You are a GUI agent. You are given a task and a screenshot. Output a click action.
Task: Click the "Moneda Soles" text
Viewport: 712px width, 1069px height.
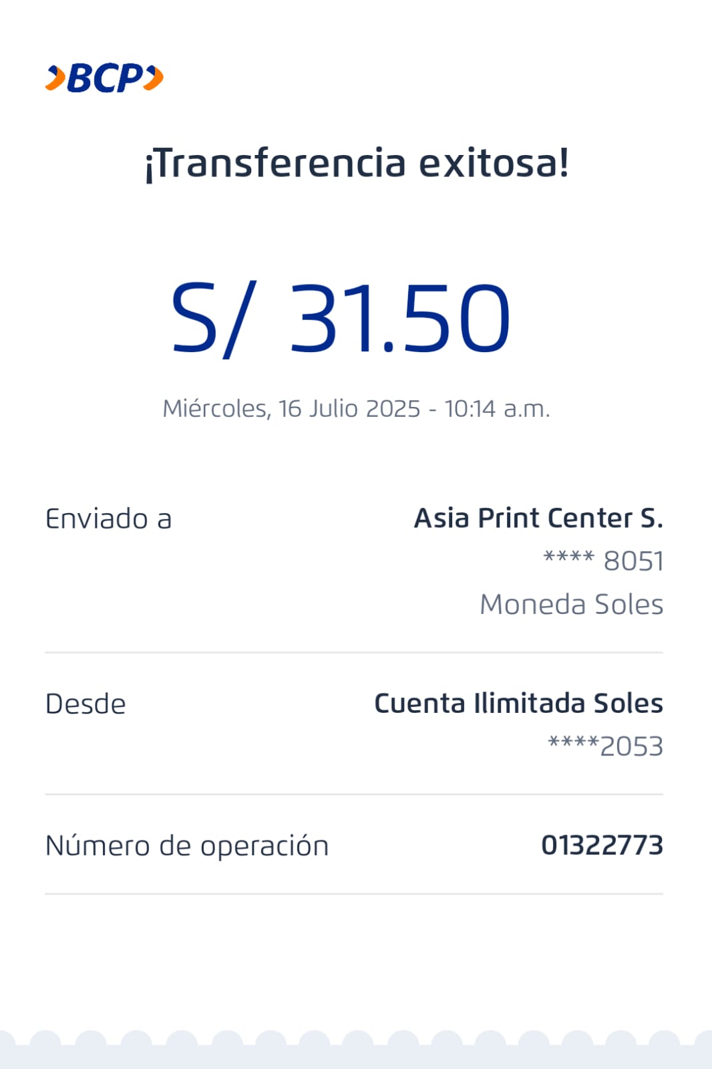[x=571, y=605]
